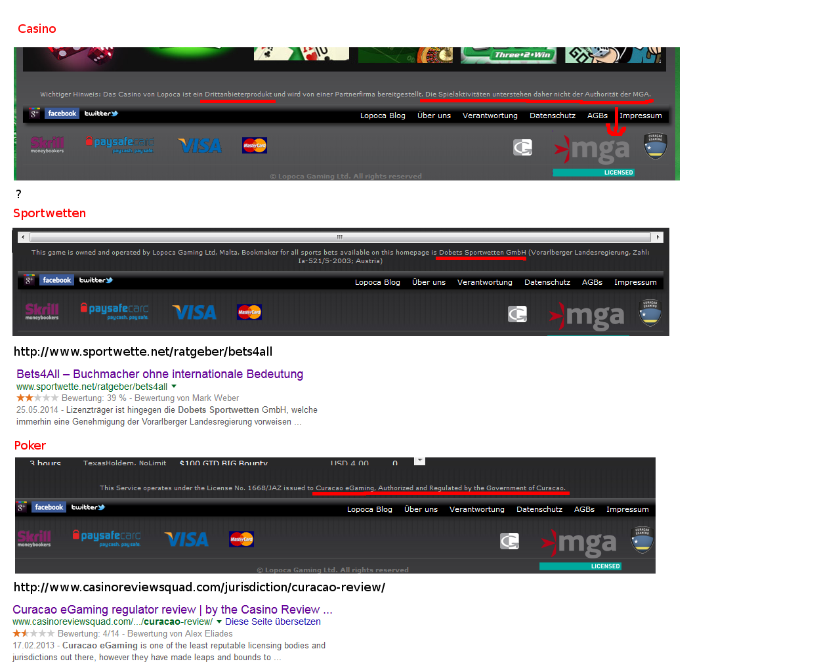
Task: Expand the arrow beside the casinoreviewsquad.com result URL
Action: coord(219,621)
